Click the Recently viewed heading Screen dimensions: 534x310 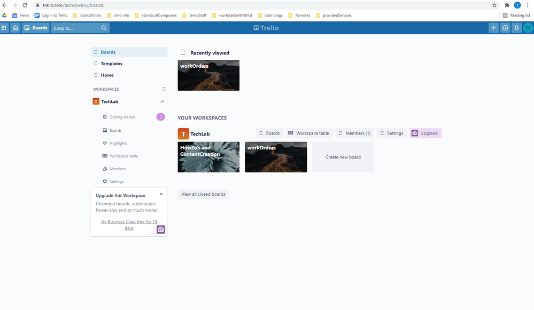point(210,53)
